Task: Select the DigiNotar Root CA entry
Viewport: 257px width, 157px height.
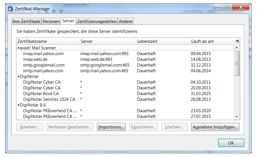Action: 41,94
